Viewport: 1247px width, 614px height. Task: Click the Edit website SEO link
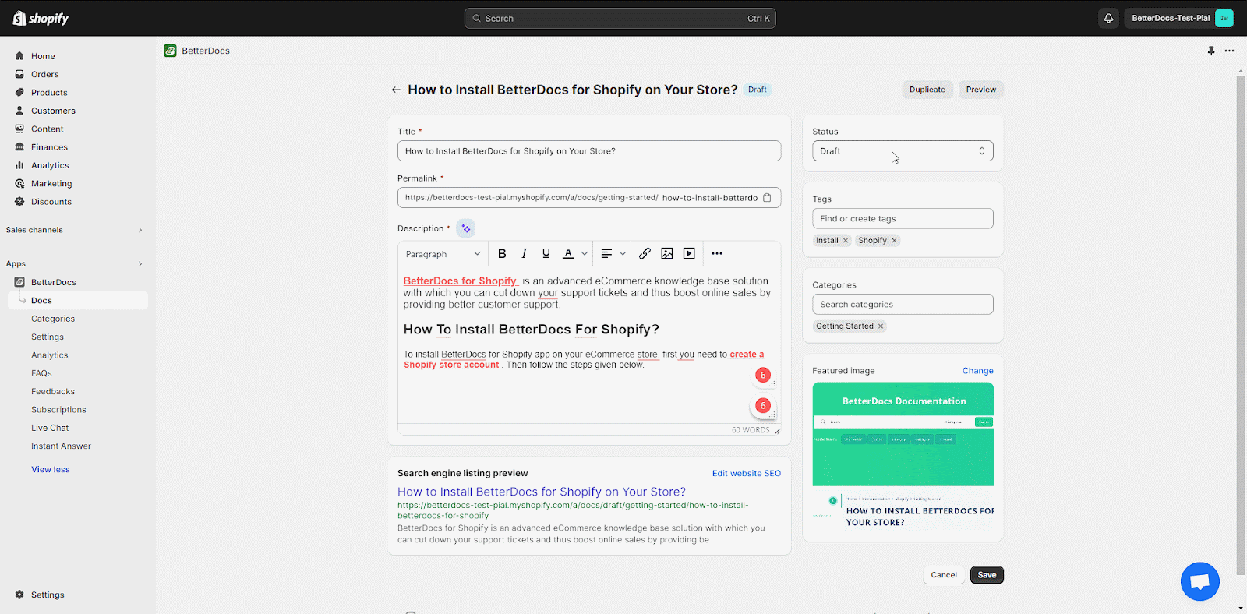point(746,474)
